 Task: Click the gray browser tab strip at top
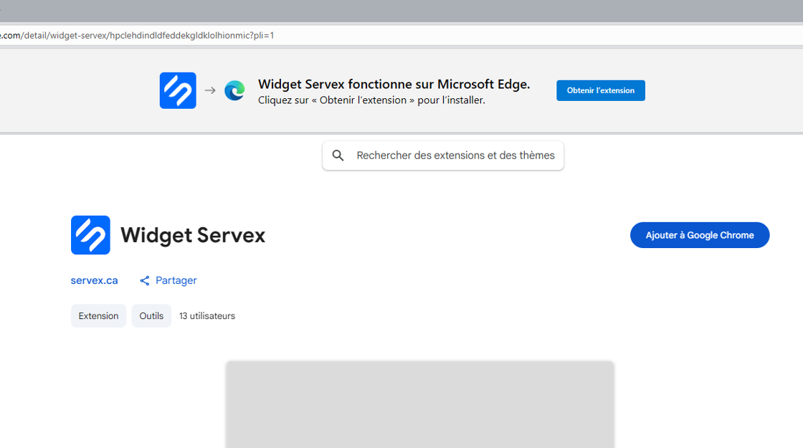401,11
